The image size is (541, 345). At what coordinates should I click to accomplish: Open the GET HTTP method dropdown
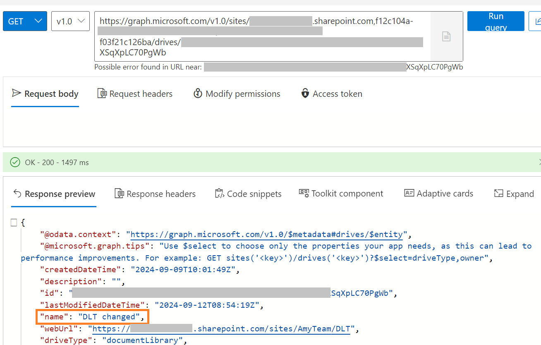click(25, 21)
